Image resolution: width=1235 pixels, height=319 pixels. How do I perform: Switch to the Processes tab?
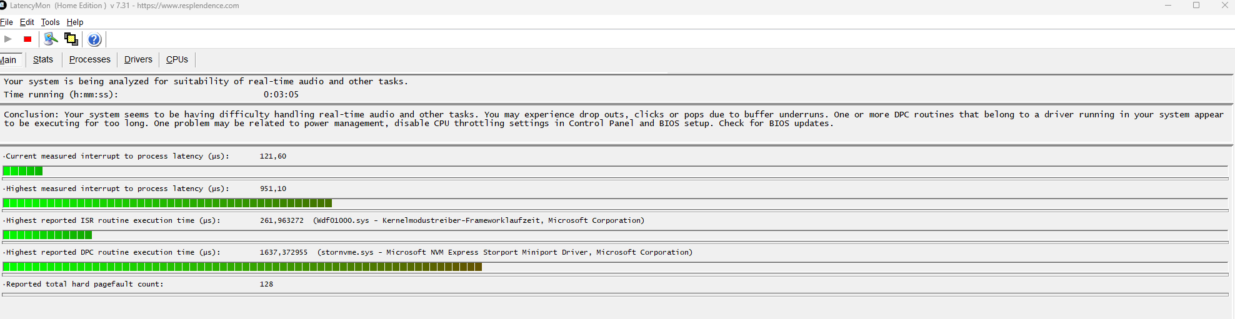(x=89, y=59)
